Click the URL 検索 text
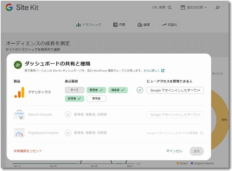 click(x=159, y=7)
